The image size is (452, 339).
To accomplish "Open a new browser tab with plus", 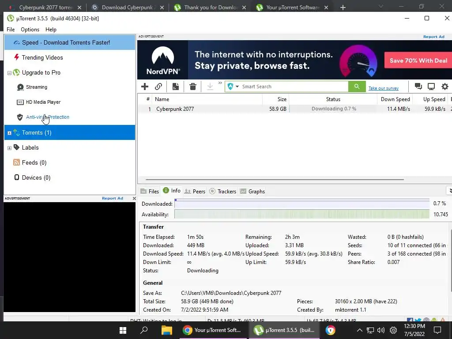I will pos(343,8).
